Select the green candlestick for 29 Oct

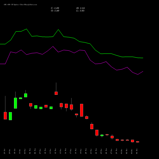click(x=10, y=116)
